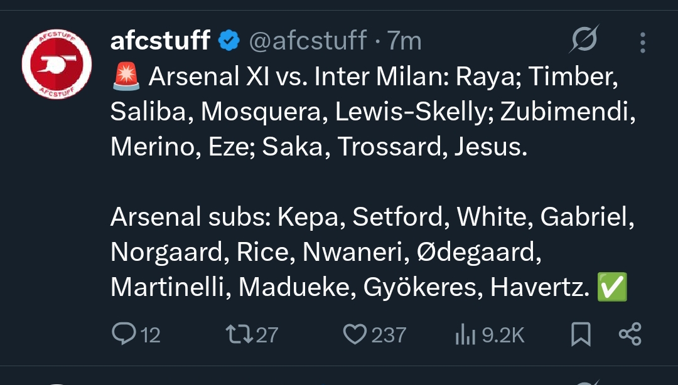Click the 237 likes count

pyautogui.click(x=389, y=335)
